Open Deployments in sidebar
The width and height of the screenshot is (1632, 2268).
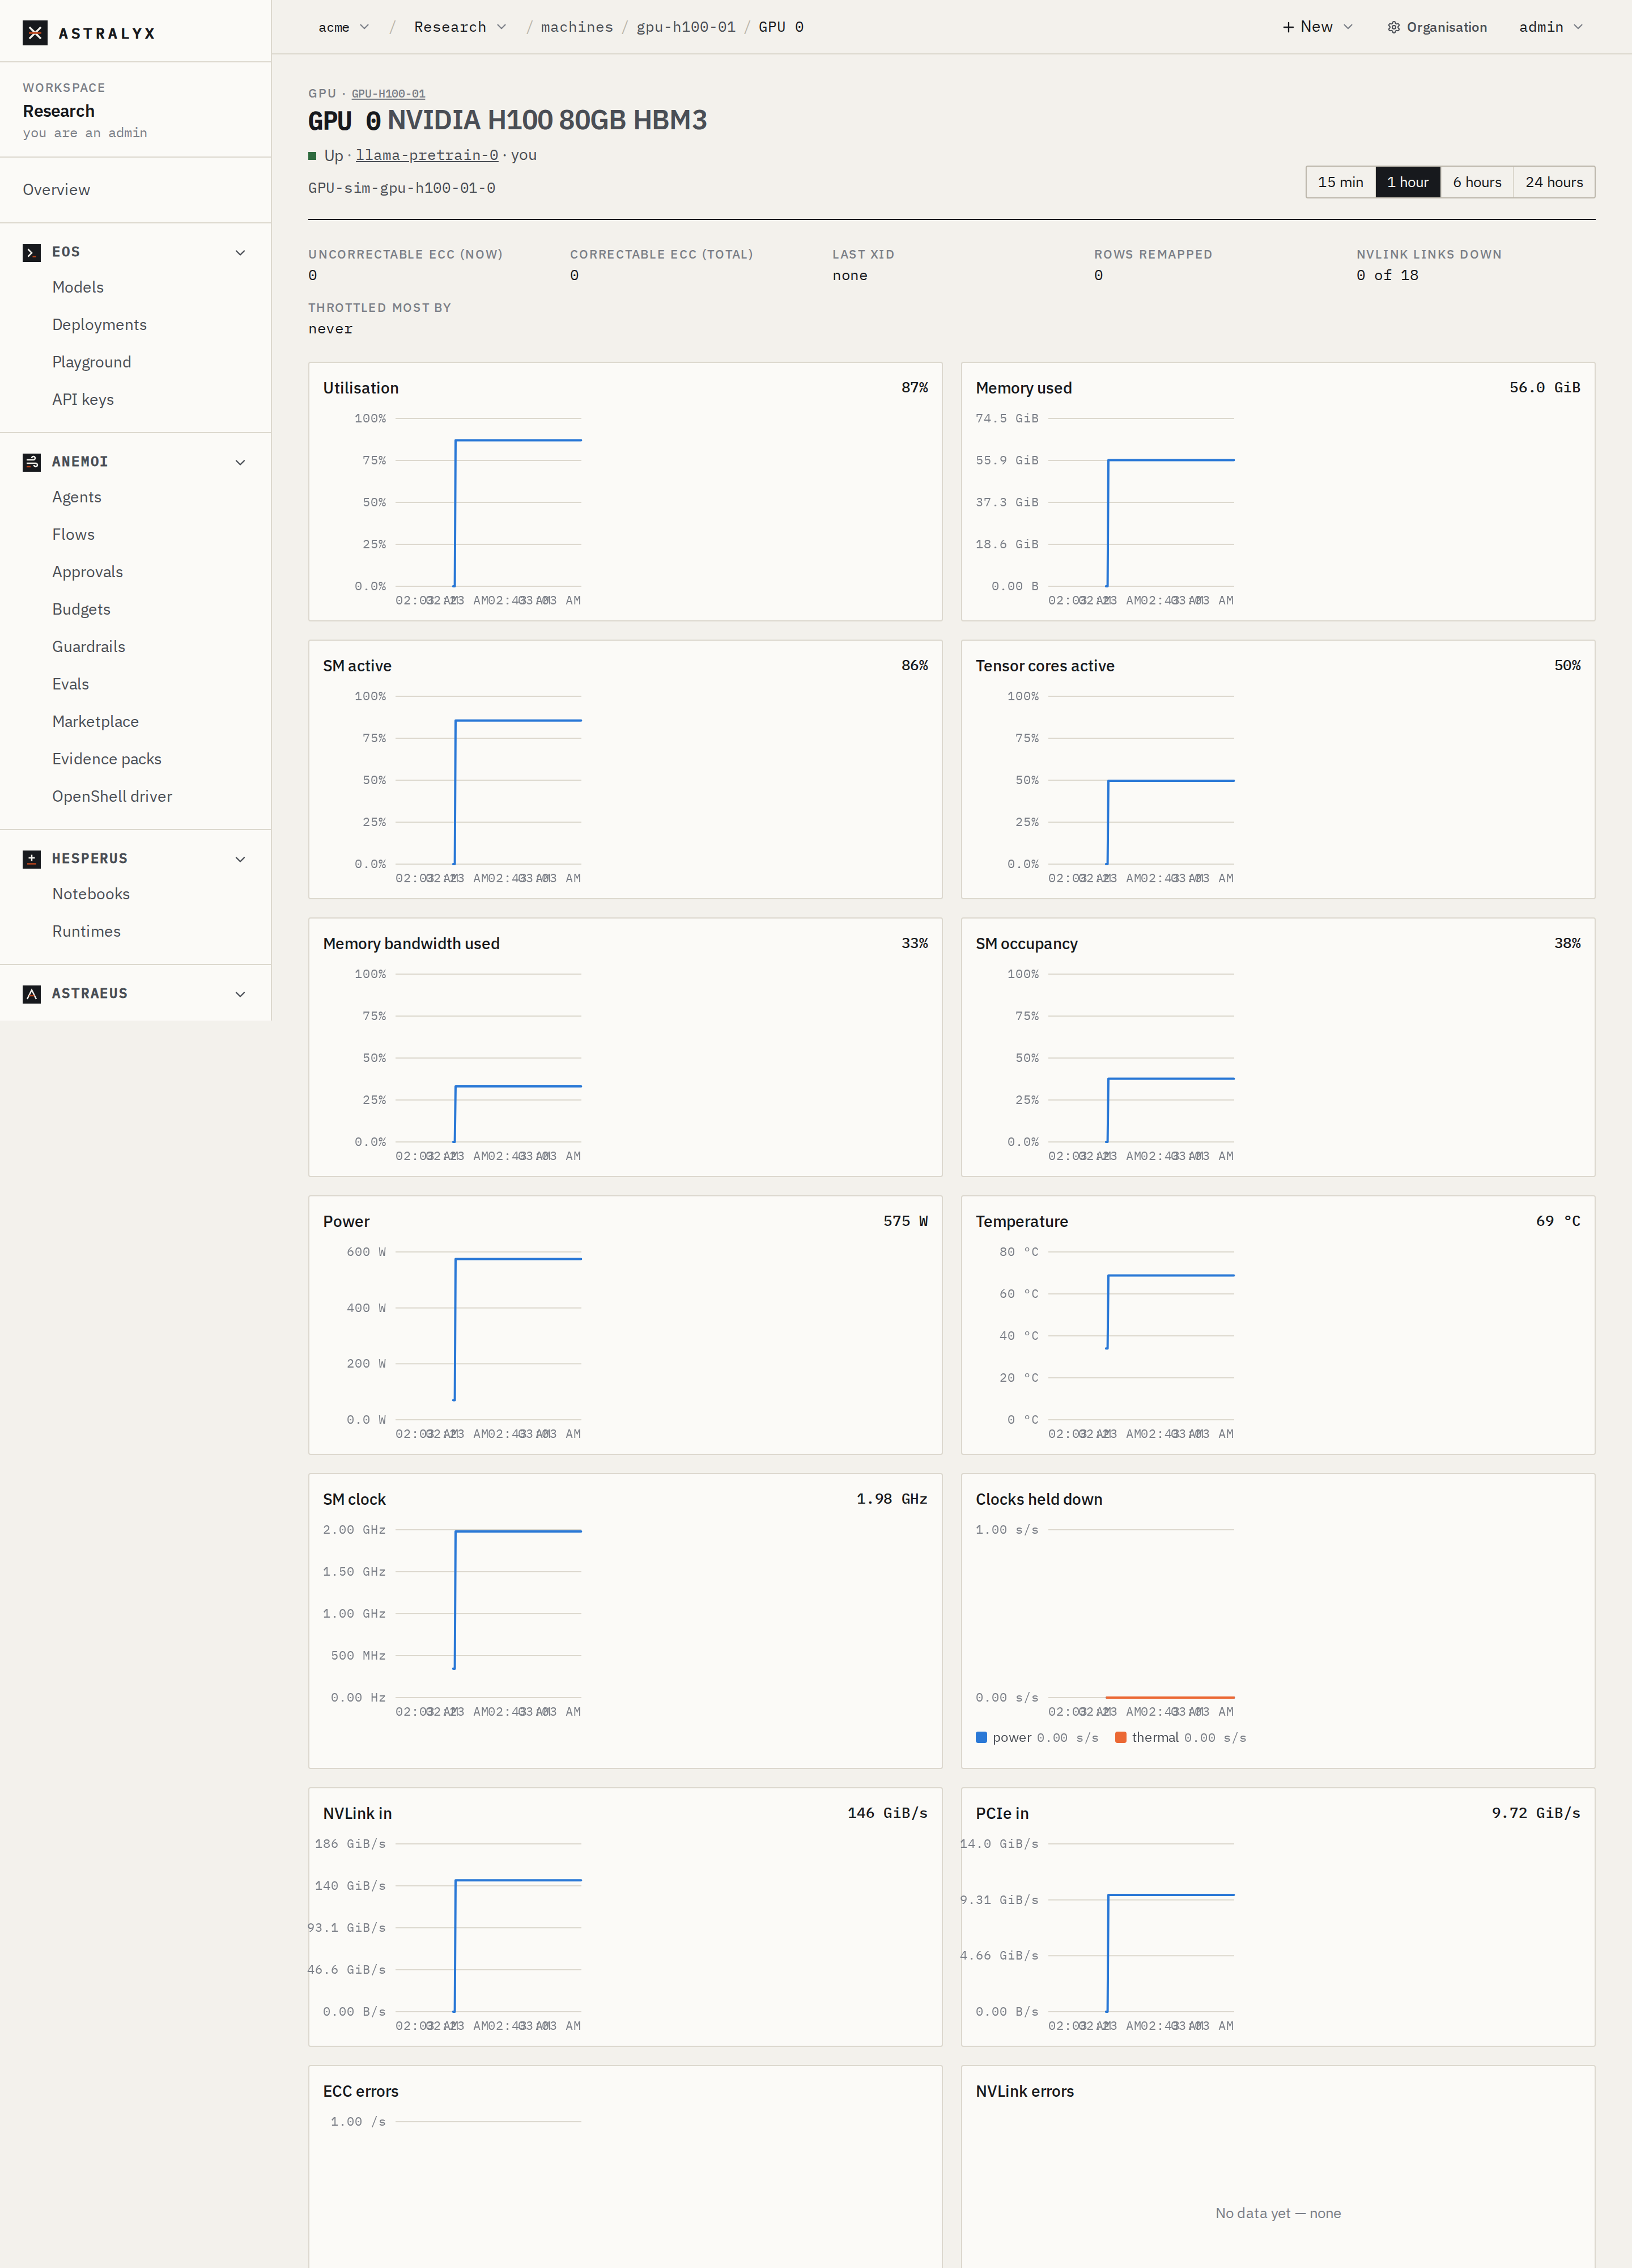[99, 325]
